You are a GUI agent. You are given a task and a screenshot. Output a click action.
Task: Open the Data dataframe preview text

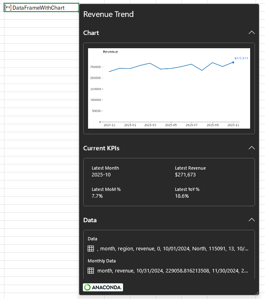(x=173, y=249)
